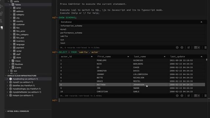Click the actor result vertical scrollbar
This screenshot has width=210, height=118.
[206, 60]
